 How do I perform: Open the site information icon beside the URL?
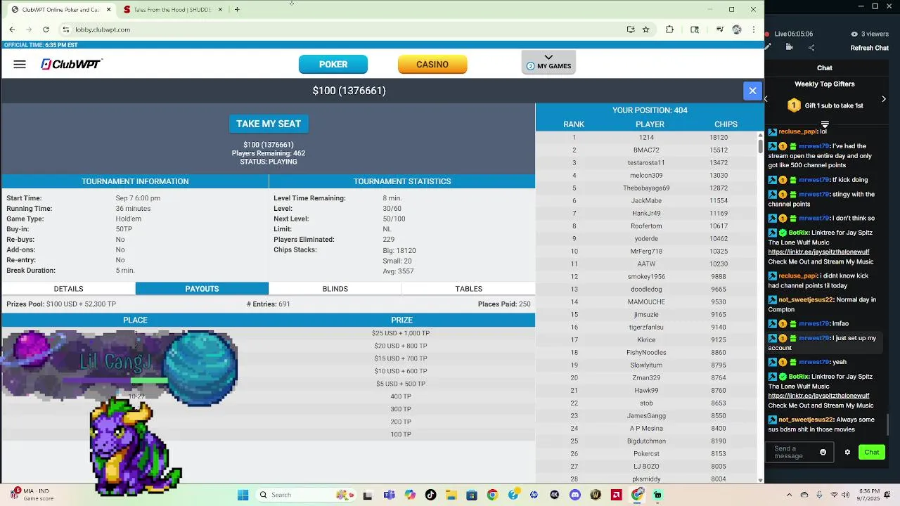pyautogui.click(x=65, y=30)
